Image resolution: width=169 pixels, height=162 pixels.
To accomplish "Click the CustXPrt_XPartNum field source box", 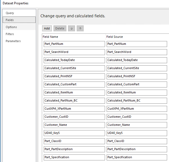I will [137, 109].
